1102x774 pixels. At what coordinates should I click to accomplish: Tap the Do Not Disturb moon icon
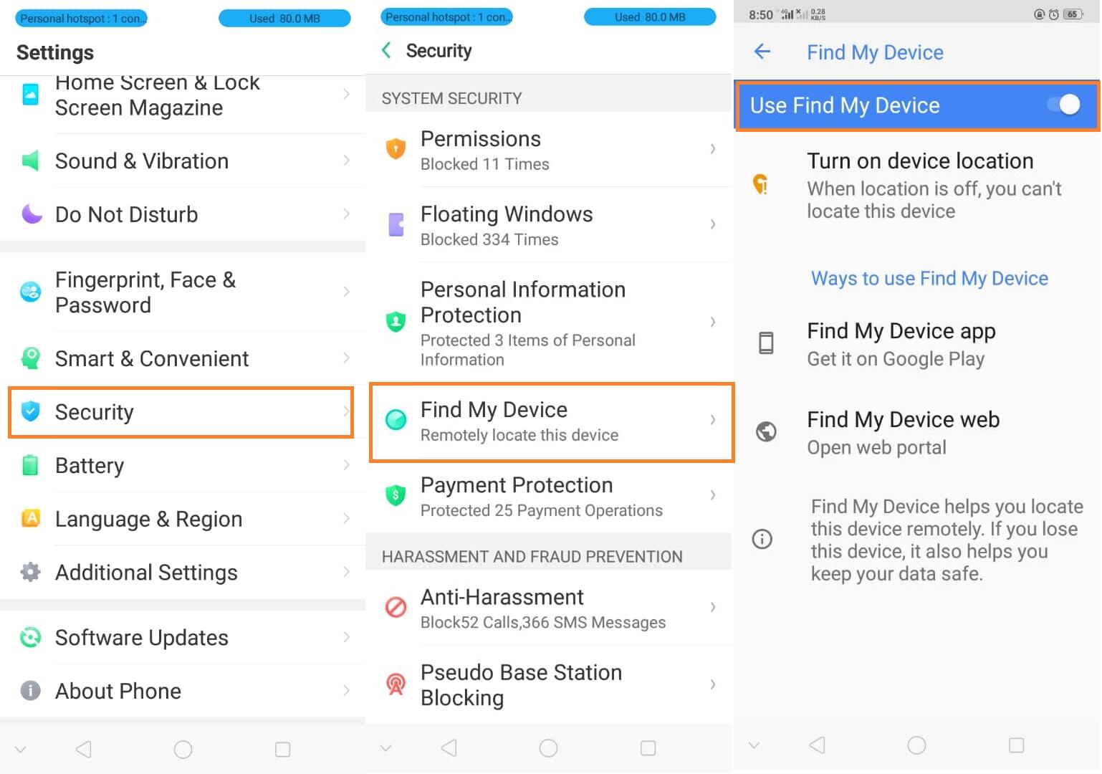(x=31, y=214)
